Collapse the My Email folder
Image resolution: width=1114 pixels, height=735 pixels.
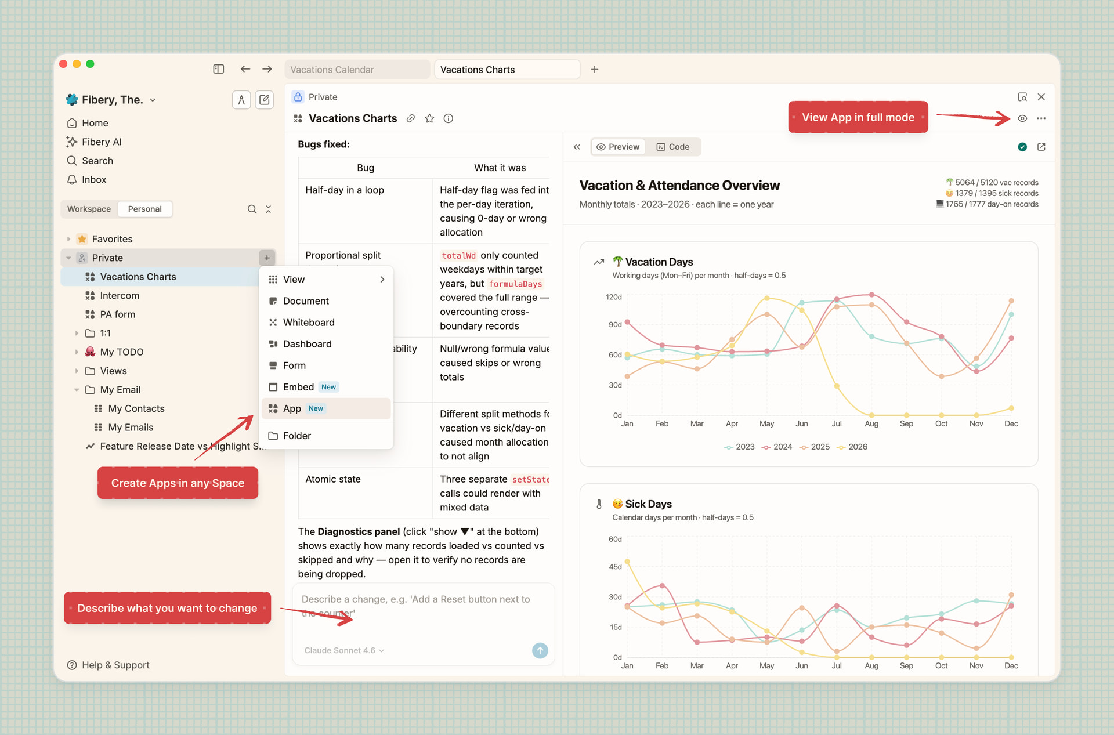(x=77, y=390)
